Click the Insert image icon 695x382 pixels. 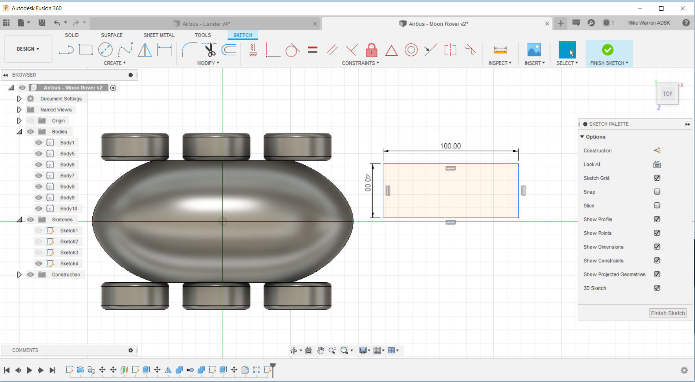coord(534,50)
